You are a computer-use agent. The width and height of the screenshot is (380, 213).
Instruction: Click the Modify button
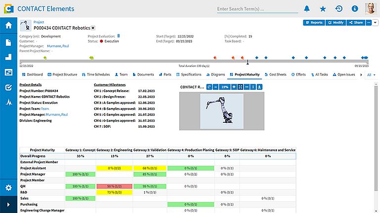[335, 23]
